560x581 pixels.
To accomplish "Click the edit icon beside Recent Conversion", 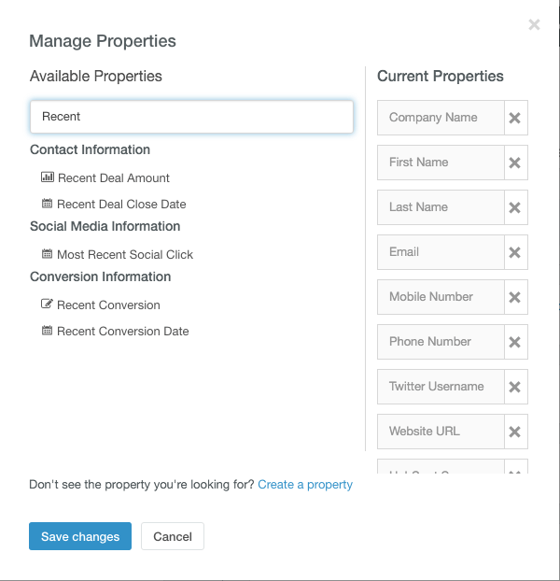I will (47, 304).
